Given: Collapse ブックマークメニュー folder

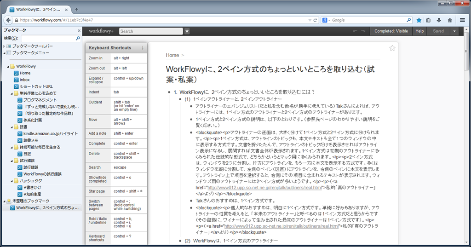Looking at the screenshot, I should point(4,53).
